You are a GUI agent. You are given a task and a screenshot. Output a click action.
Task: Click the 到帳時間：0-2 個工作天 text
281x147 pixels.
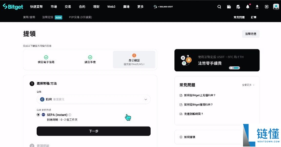point(62,120)
